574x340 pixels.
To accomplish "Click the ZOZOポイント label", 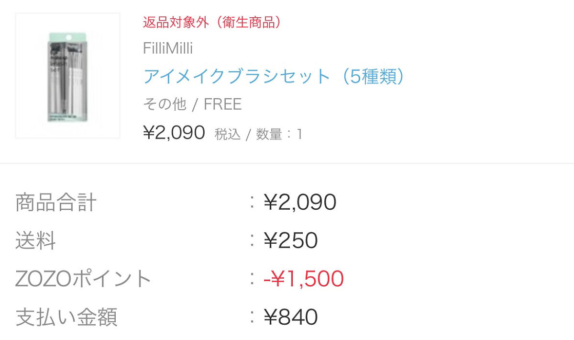I will (x=83, y=279).
